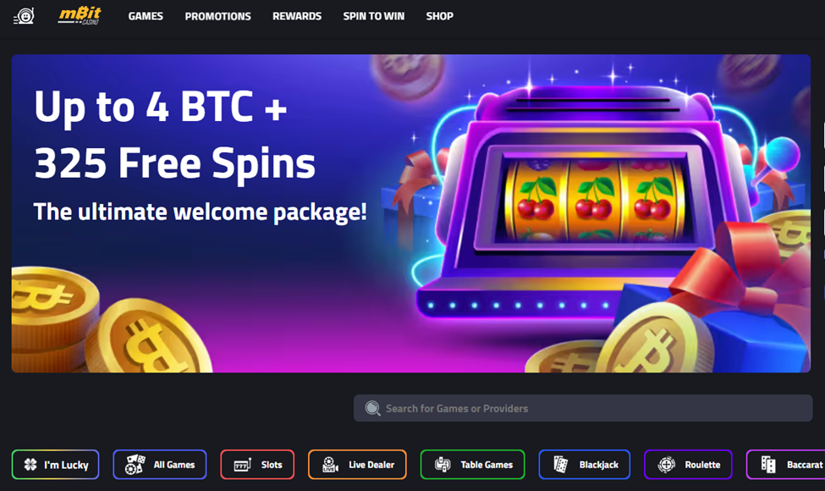Open Spin to Win
Image resolution: width=825 pixels, height=491 pixels.
click(x=373, y=16)
